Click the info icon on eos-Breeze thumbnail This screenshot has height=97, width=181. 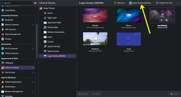tap(161, 20)
